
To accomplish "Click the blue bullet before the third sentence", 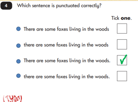I will 18,61.
